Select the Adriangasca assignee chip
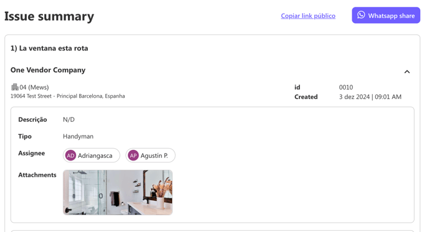The width and height of the screenshot is (429, 232). point(92,155)
